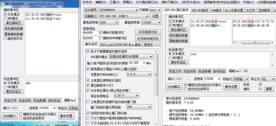276x126 pixels.
Task: Open IRC调节模式 dropdown
Action: click(x=131, y=56)
